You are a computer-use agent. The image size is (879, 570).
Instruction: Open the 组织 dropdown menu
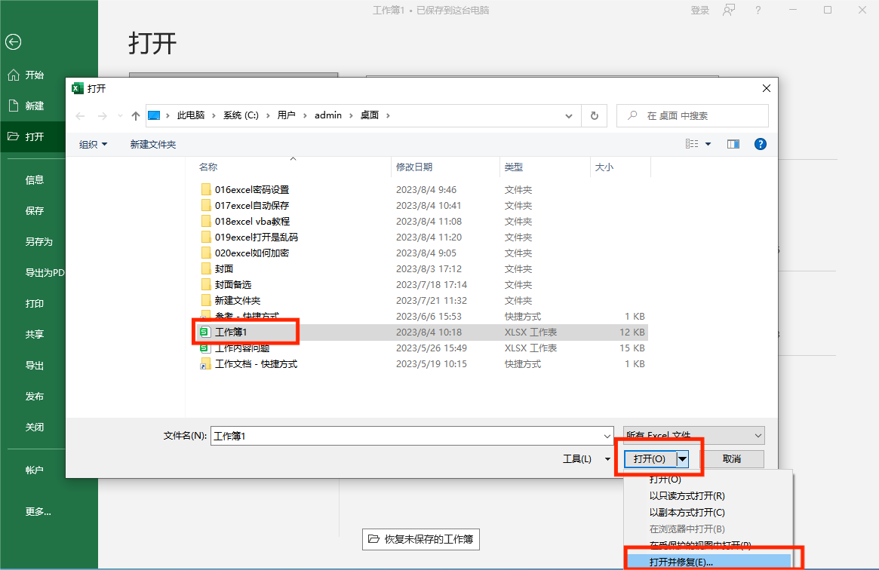[x=92, y=143]
